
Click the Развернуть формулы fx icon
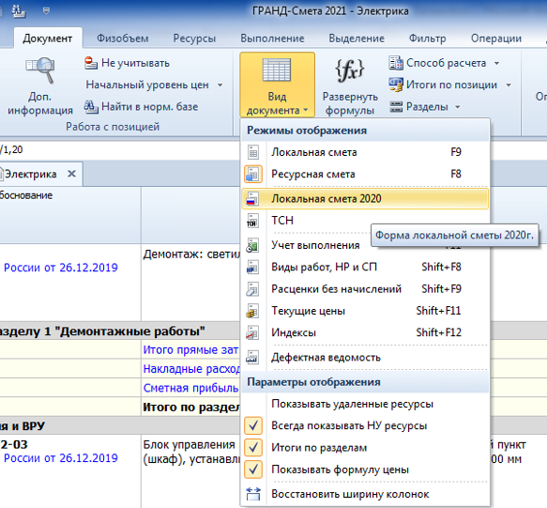point(350,70)
